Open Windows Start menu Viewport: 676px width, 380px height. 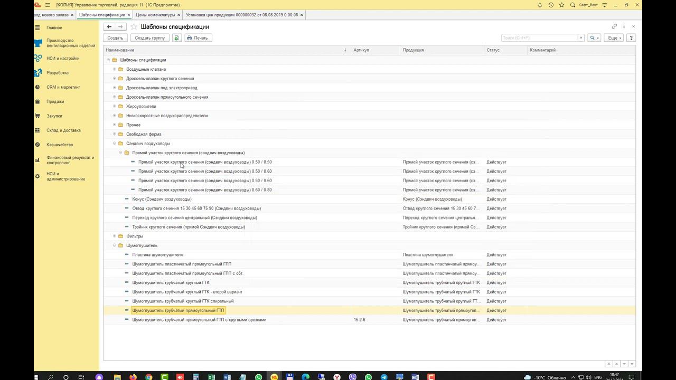(x=36, y=377)
